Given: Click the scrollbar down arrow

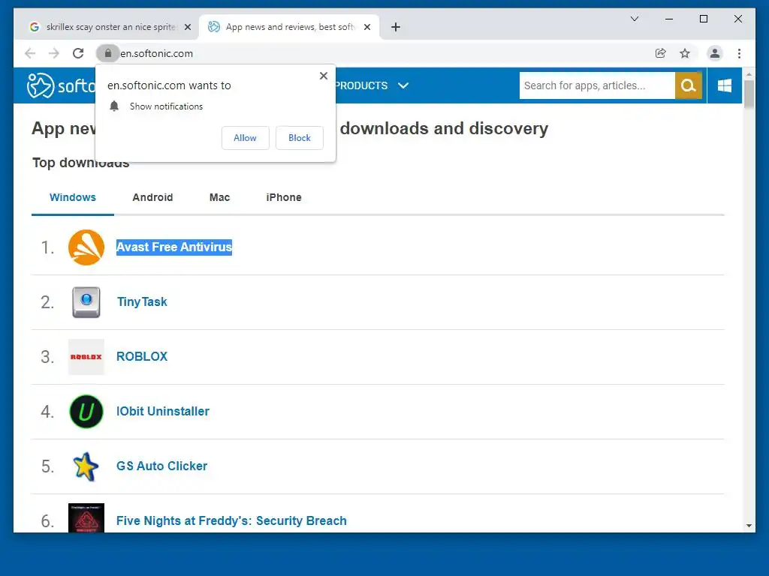Looking at the screenshot, I should 749,526.
